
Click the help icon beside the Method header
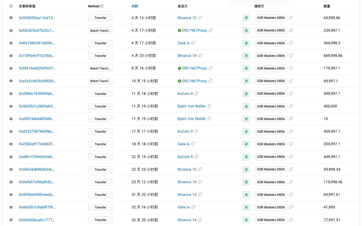click(x=102, y=6)
